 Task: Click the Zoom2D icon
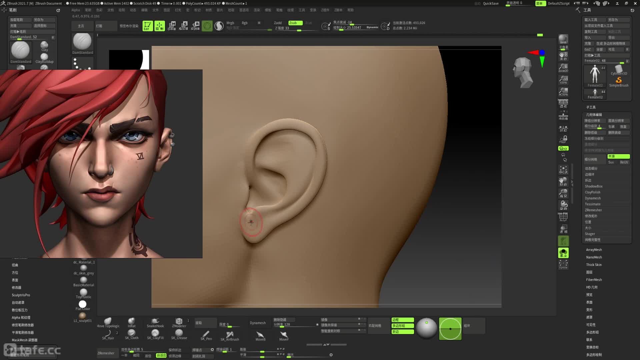563,68
